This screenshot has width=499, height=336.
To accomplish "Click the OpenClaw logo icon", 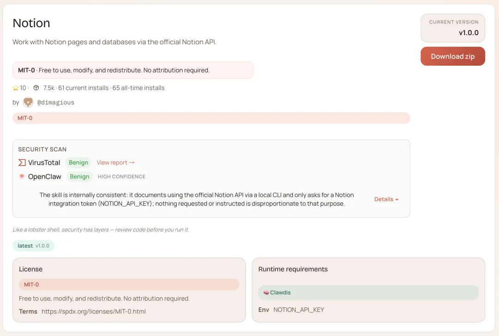I will (22, 177).
